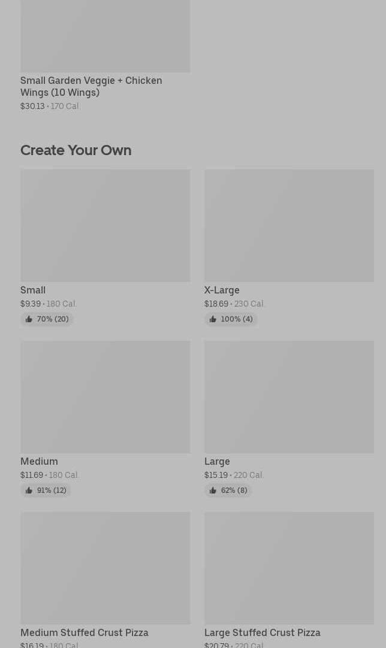Open Medium Stuffed Crust Pizza image
386x648 pixels.
click(105, 568)
